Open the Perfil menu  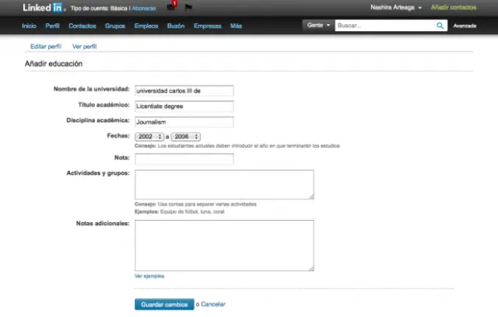tap(52, 26)
